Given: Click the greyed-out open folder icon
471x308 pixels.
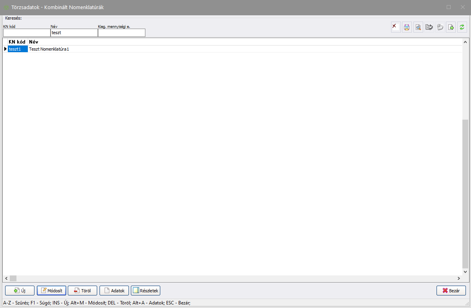Looking at the screenshot, I should 440,27.
